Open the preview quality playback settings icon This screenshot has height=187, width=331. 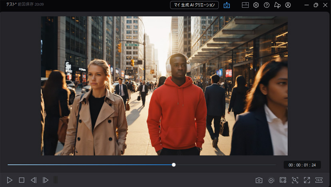click(271, 180)
